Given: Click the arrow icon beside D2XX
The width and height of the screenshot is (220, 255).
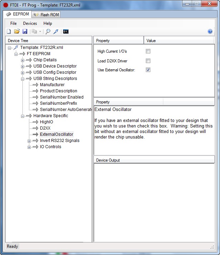Looking at the screenshot, I should tap(36, 128).
